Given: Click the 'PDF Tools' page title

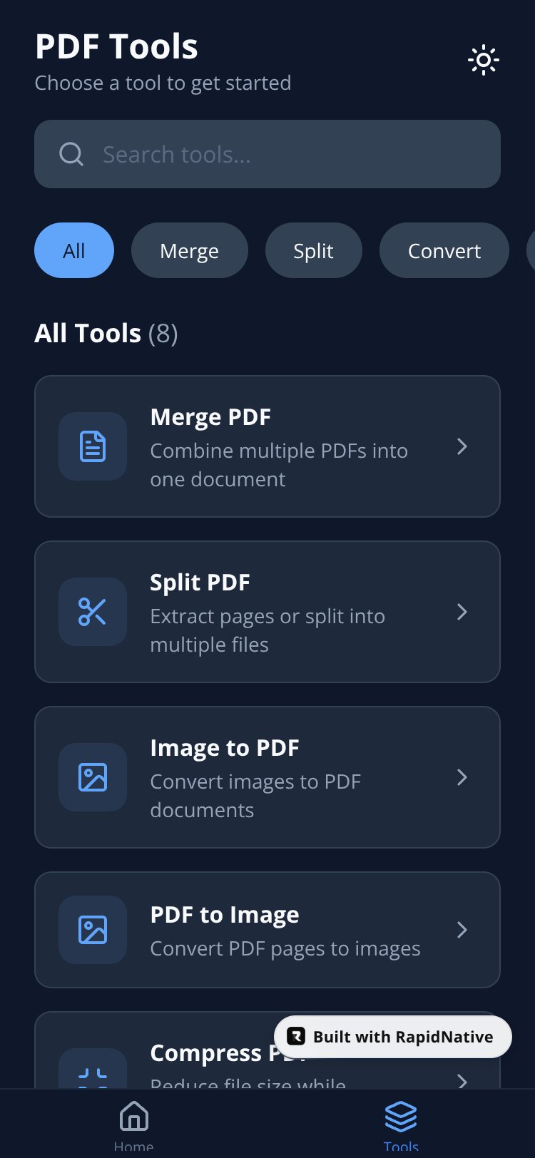Looking at the screenshot, I should (x=116, y=46).
